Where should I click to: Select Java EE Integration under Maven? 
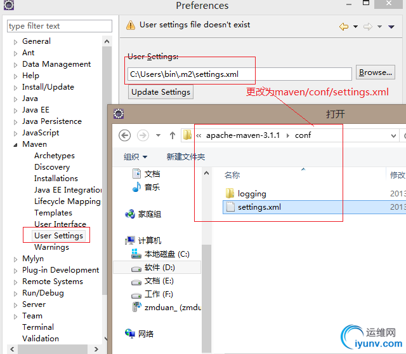tap(68, 190)
